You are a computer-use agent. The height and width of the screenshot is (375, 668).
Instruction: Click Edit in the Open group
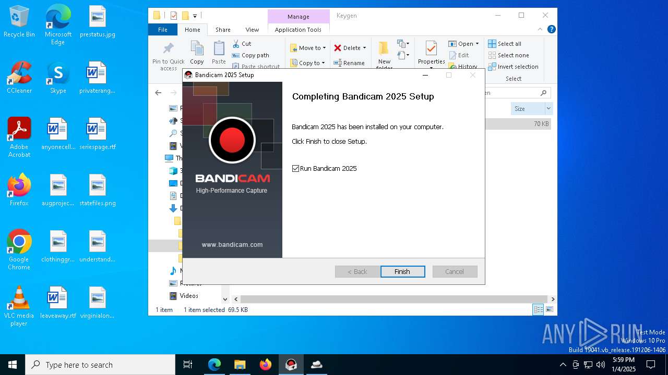pos(459,55)
